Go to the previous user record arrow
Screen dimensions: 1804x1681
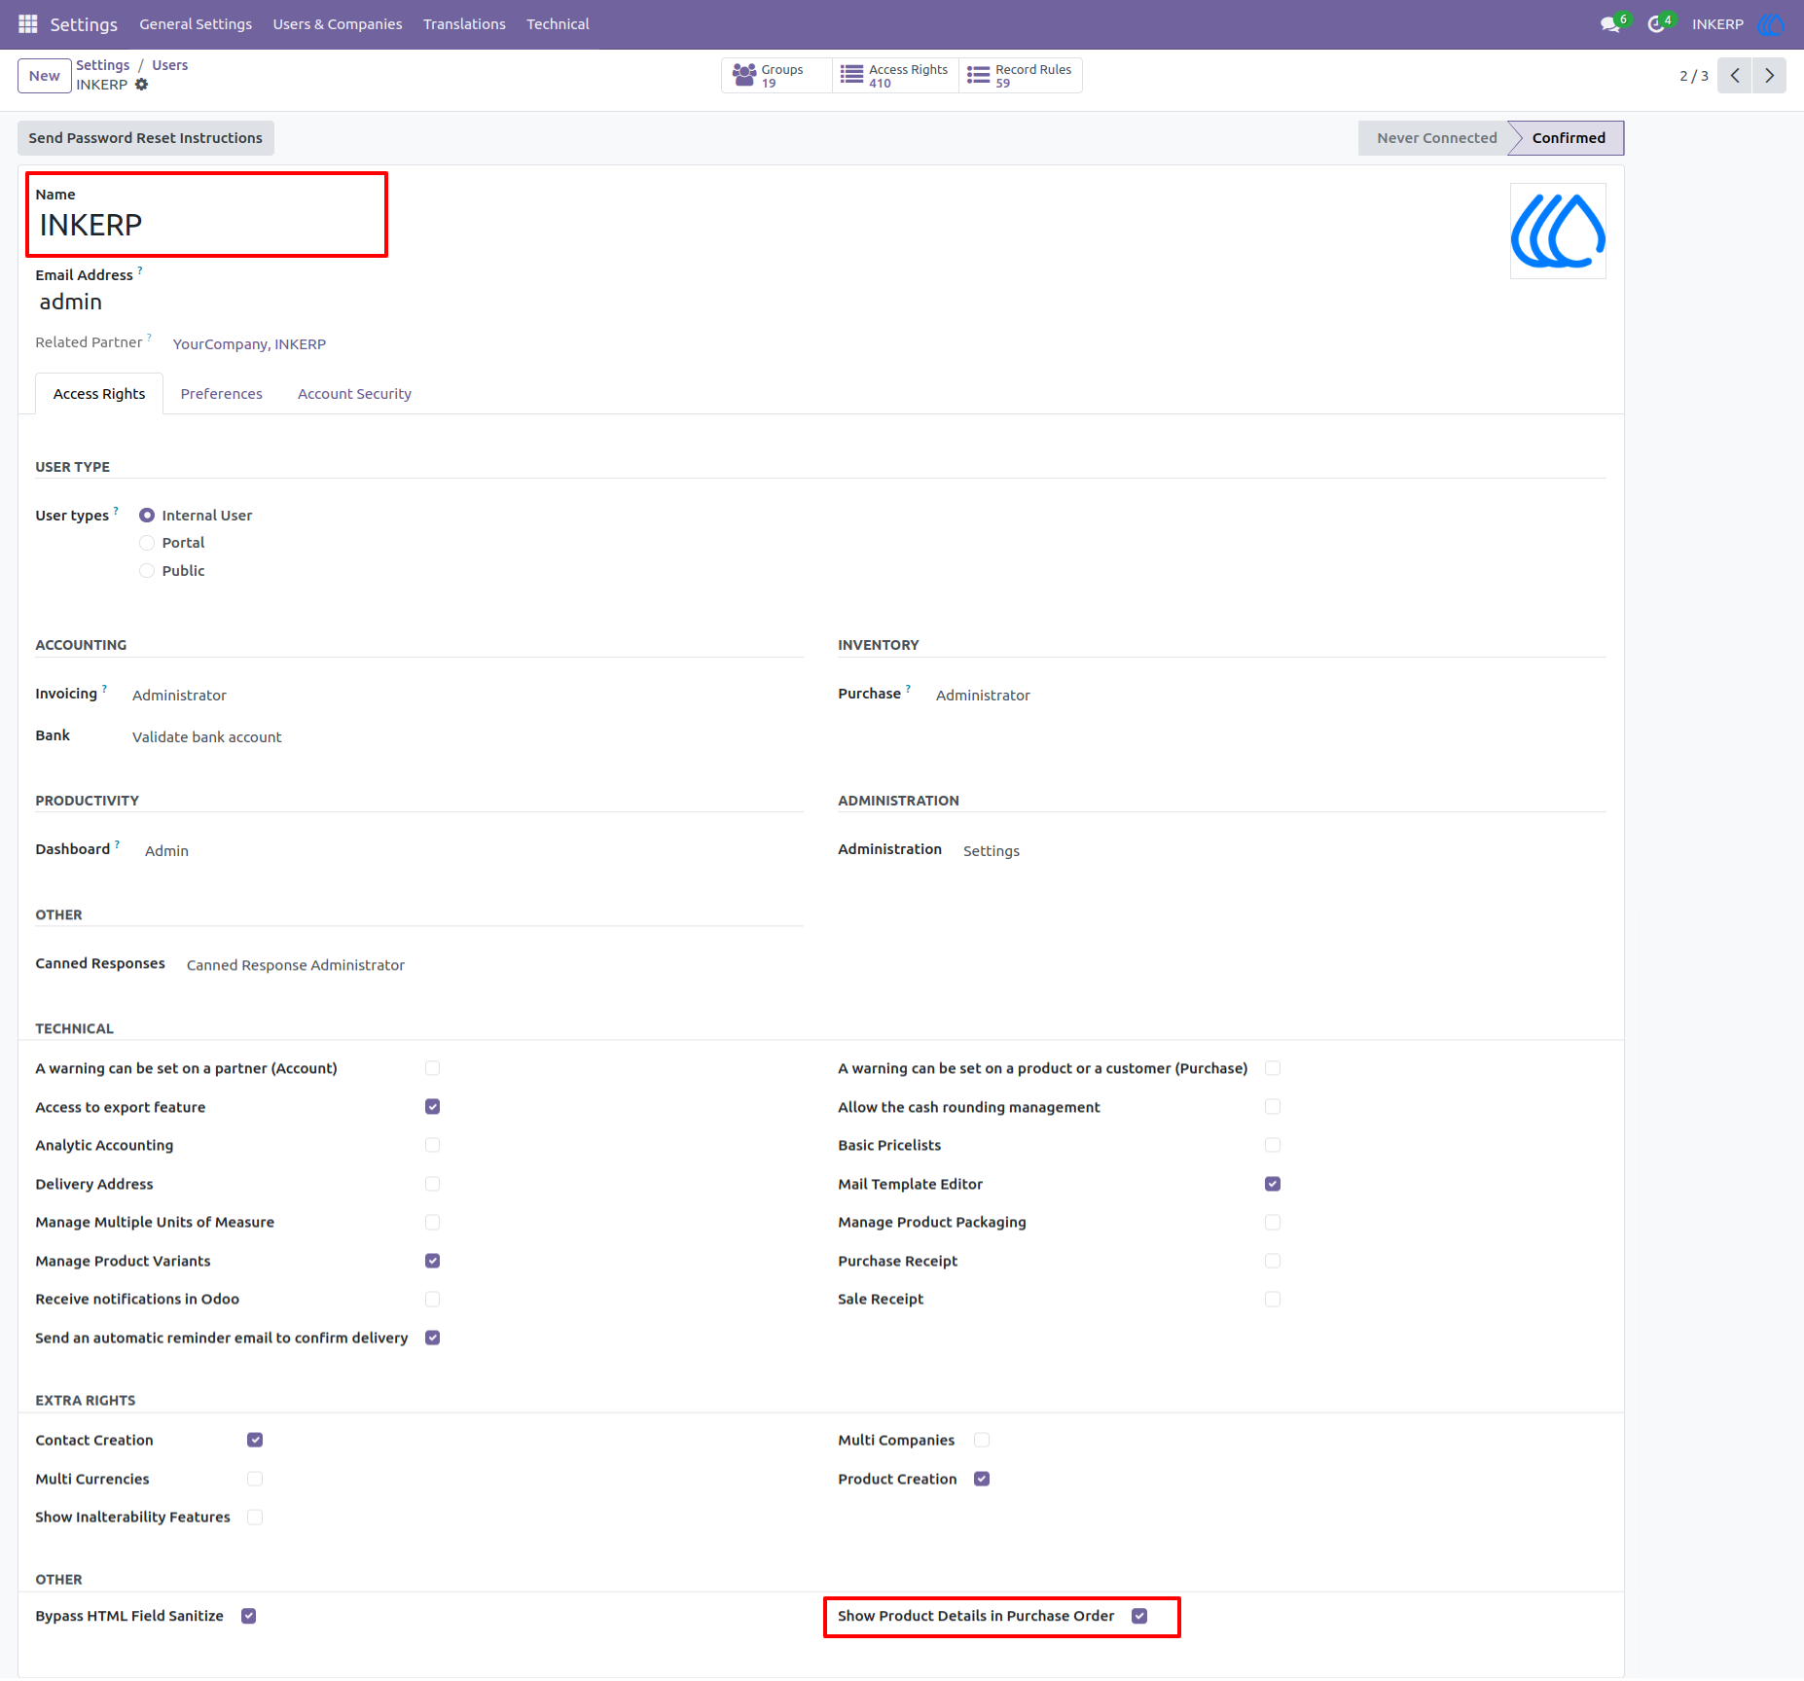pos(1734,76)
